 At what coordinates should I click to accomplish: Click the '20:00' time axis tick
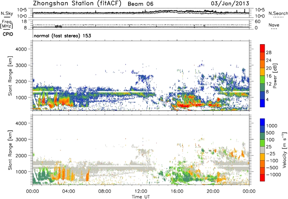coord(213,191)
